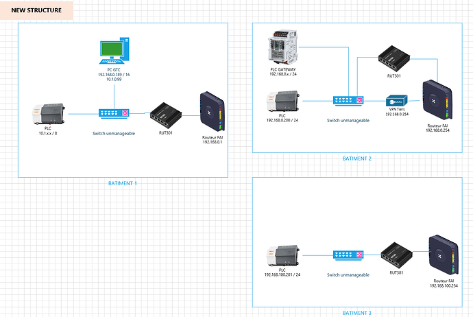Click the BATIMENT 2 label text
The height and width of the screenshot is (317, 473).
[x=356, y=158]
